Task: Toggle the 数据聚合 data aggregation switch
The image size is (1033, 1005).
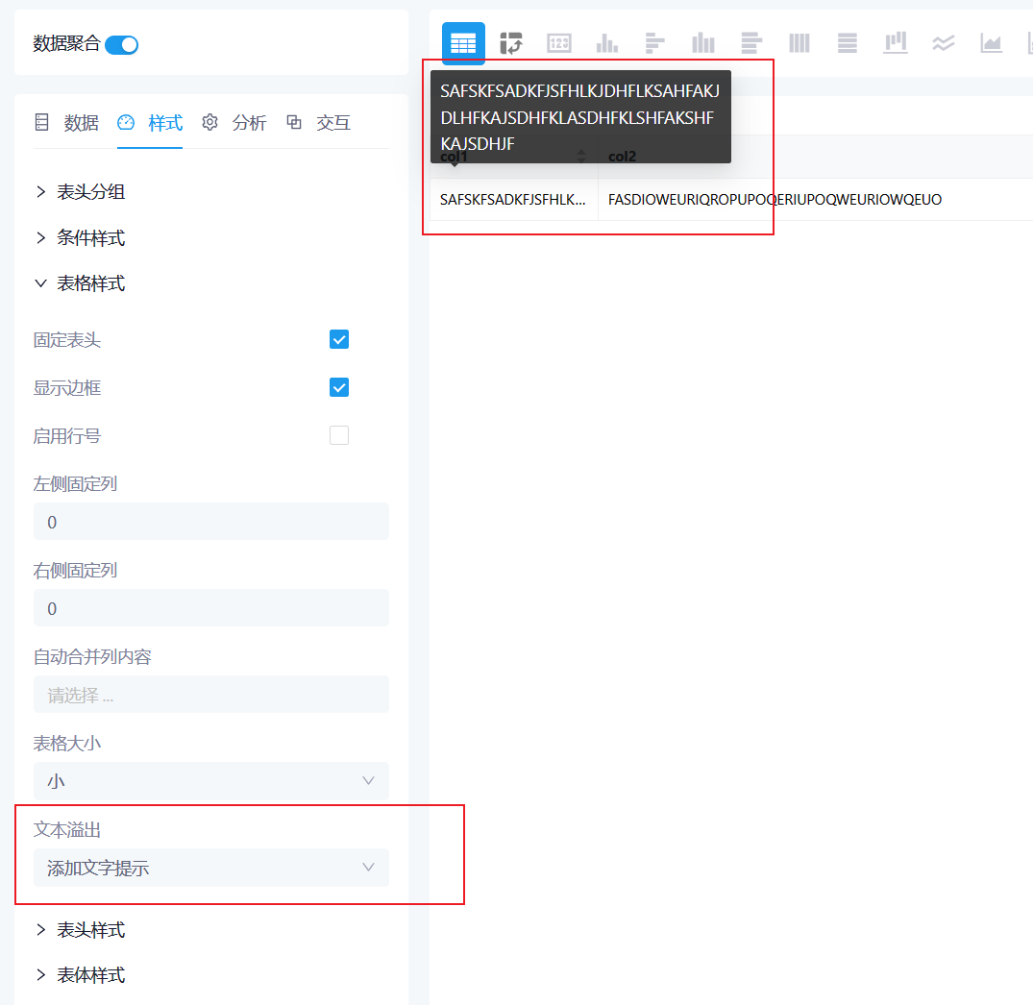Action: click(x=121, y=44)
